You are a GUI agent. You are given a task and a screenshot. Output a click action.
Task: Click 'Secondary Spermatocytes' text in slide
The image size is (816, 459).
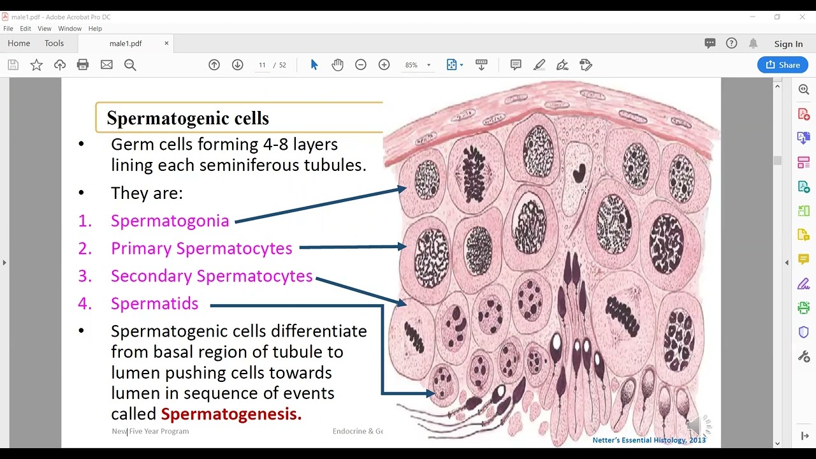[x=212, y=276]
